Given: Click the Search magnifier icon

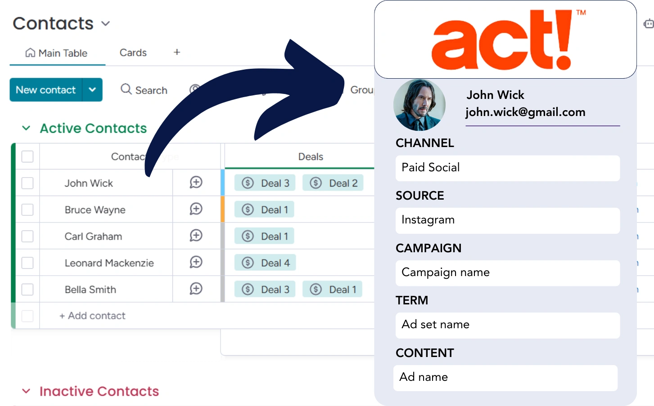Looking at the screenshot, I should click(x=126, y=89).
